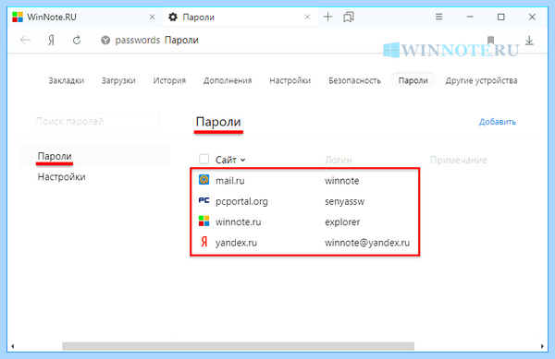Image resolution: width=555 pixels, height=359 pixels.
Task: Tick the select-all checkbox beside Сайт
Action: pos(203,160)
